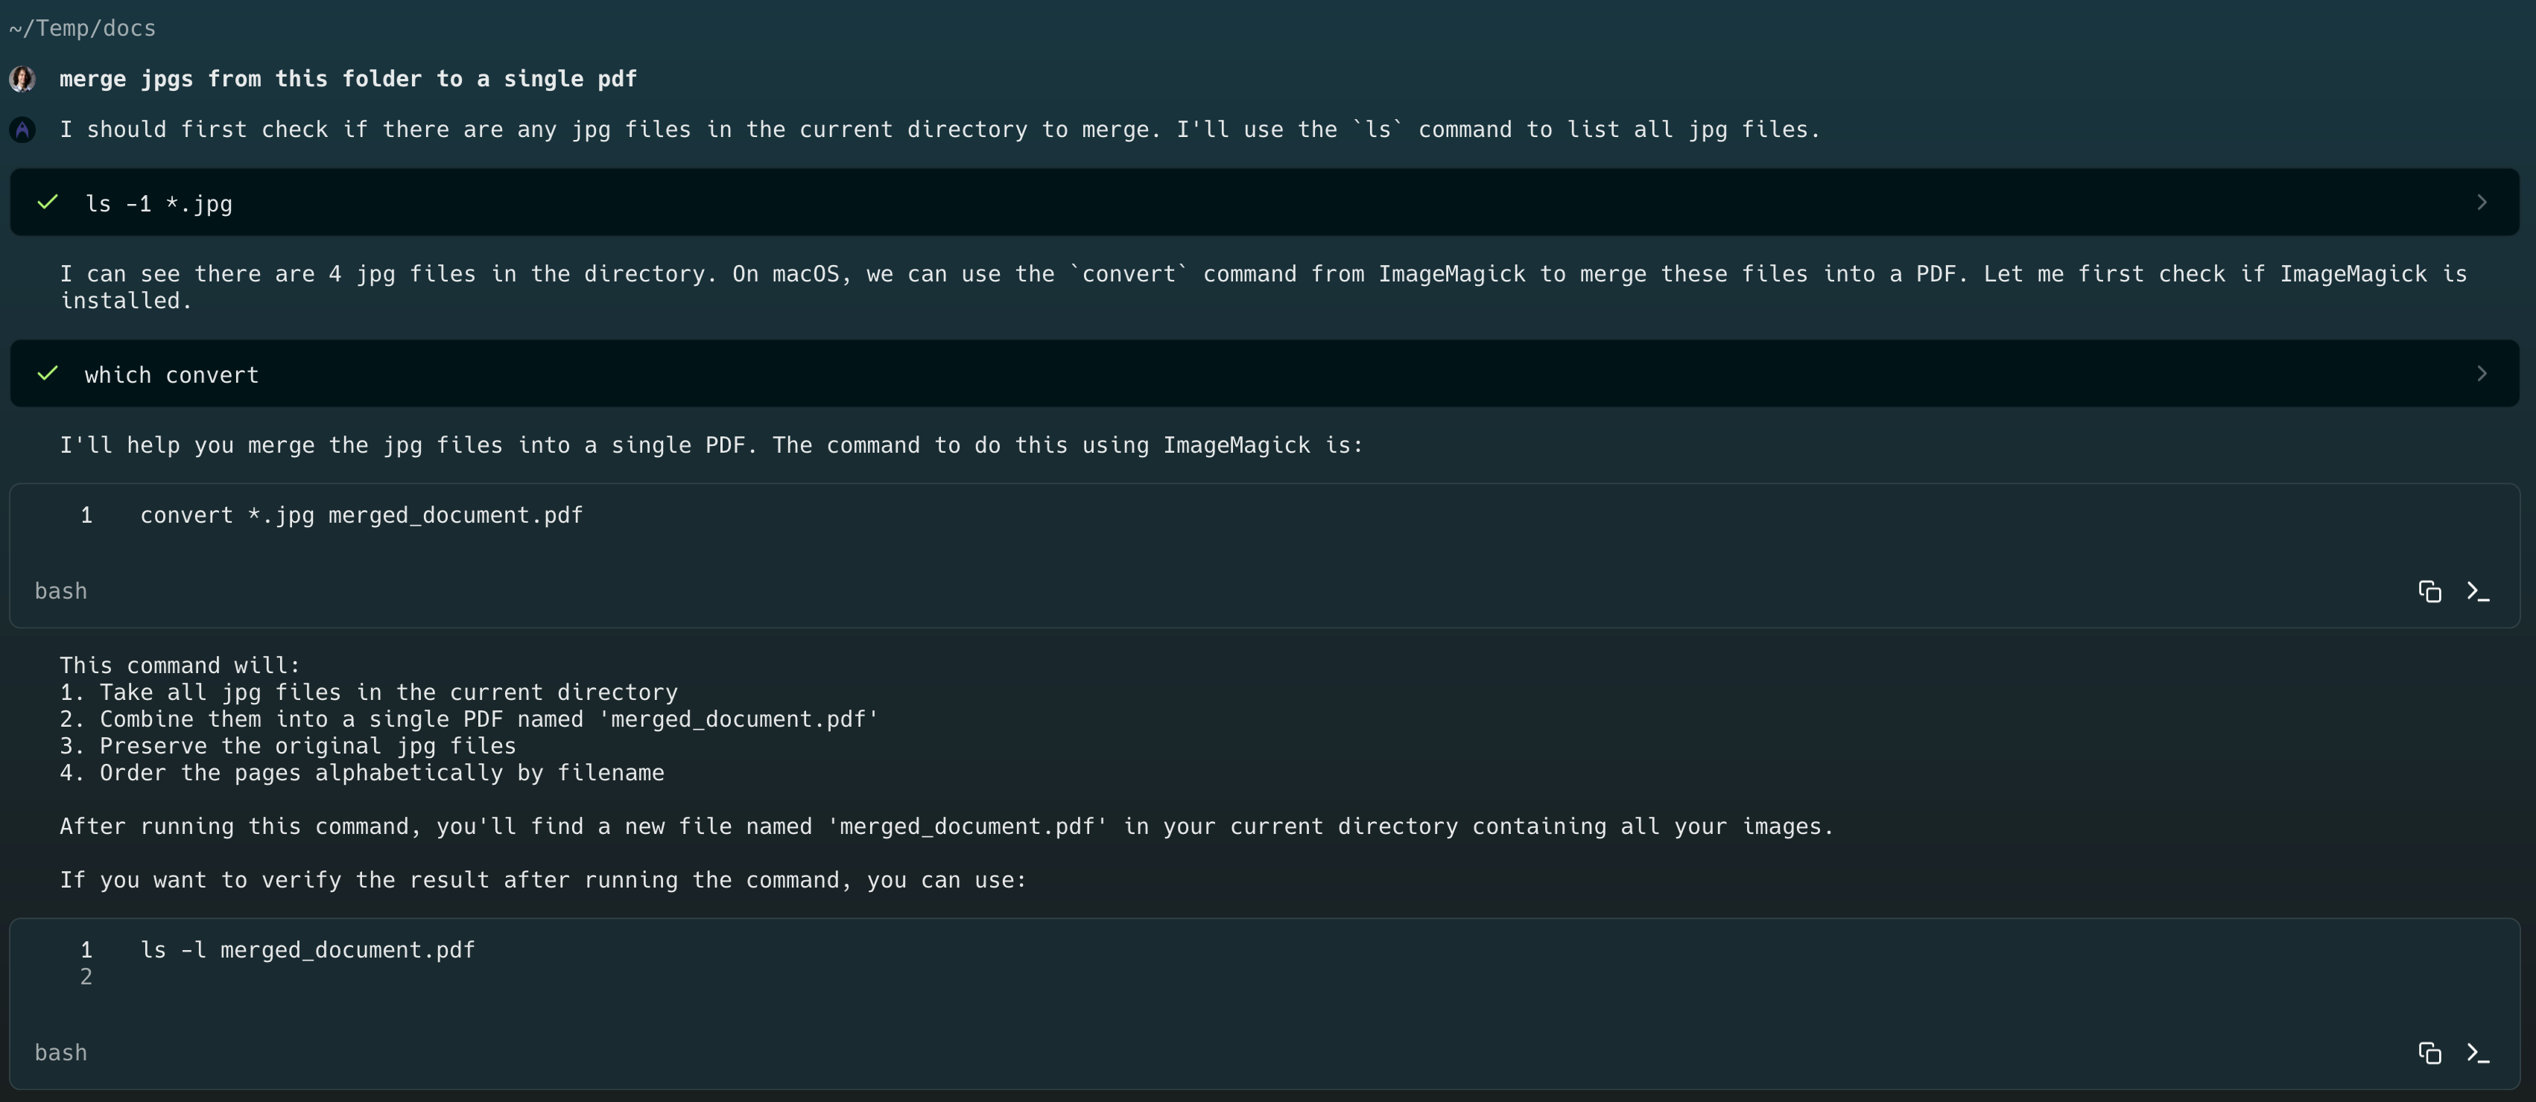Image resolution: width=2536 pixels, height=1102 pixels.
Task: Click the green checkmark on 'which convert'
Action: coord(47,373)
